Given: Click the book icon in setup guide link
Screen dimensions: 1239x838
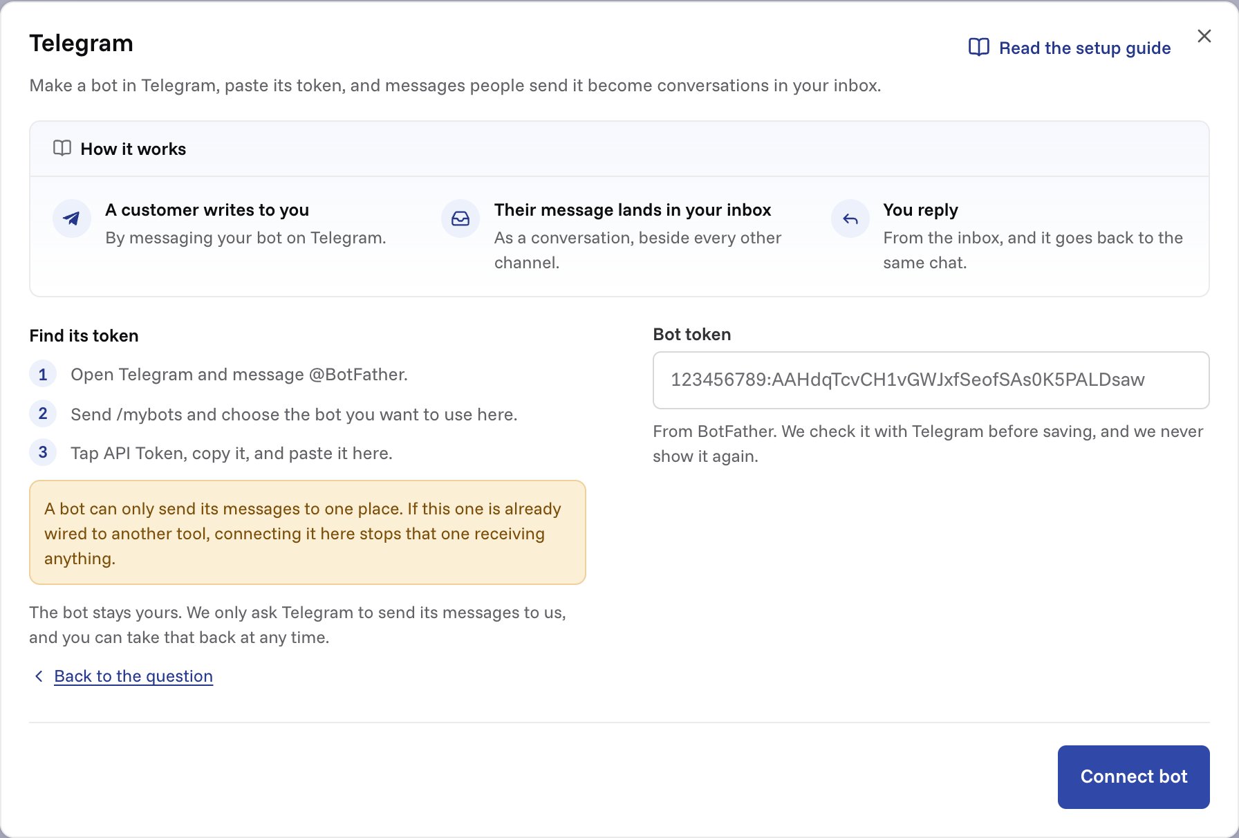Looking at the screenshot, I should click(x=978, y=47).
